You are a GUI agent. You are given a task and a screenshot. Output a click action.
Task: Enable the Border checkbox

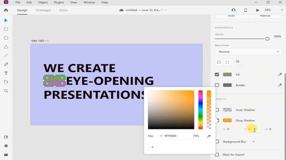(217, 85)
